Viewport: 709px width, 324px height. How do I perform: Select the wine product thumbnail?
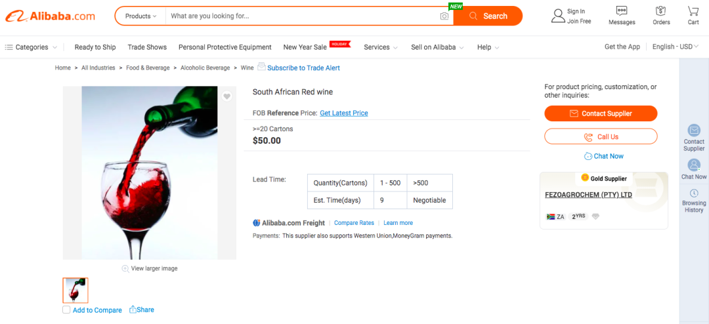[x=75, y=290]
